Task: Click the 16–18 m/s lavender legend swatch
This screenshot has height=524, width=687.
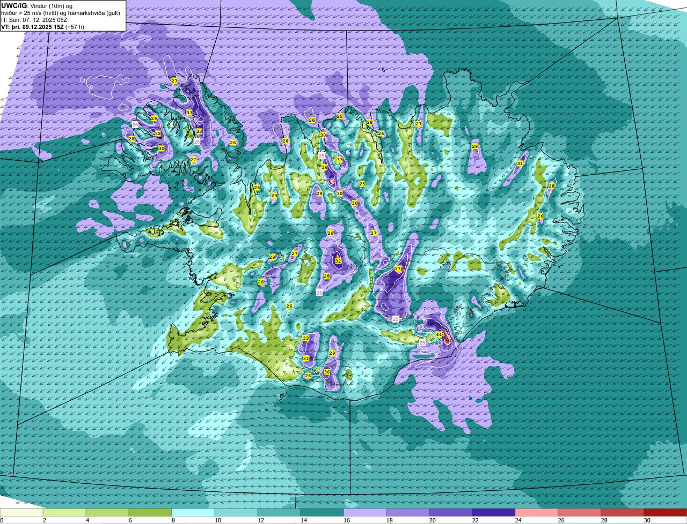Action: (365, 513)
